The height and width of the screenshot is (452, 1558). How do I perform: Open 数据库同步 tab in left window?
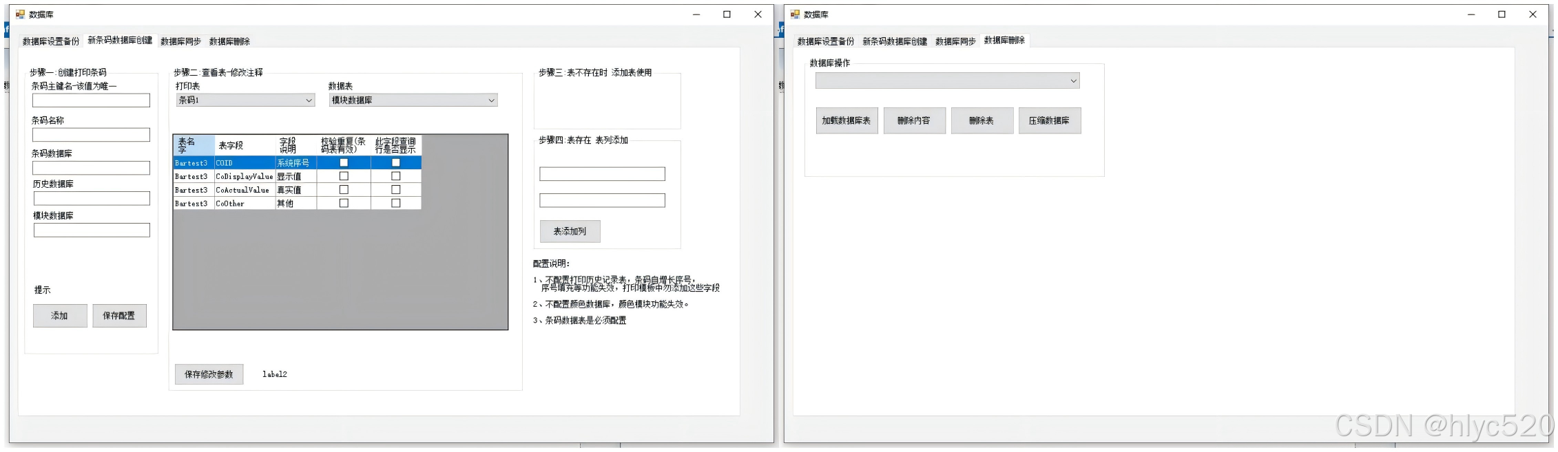[180, 41]
